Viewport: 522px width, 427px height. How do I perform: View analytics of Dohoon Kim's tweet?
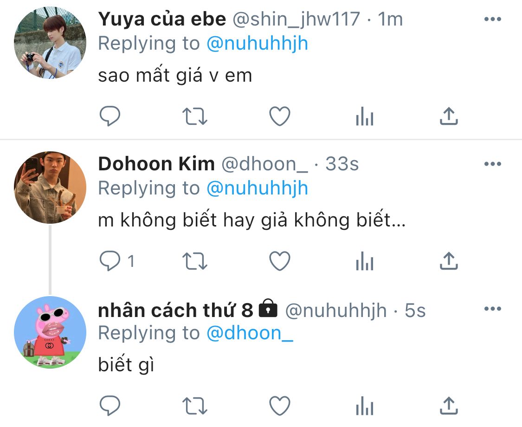(365, 261)
